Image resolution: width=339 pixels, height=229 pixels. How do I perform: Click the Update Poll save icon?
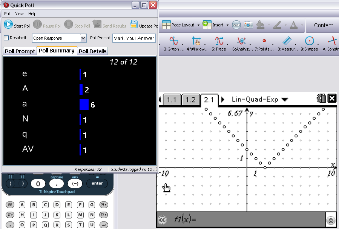pos(133,25)
